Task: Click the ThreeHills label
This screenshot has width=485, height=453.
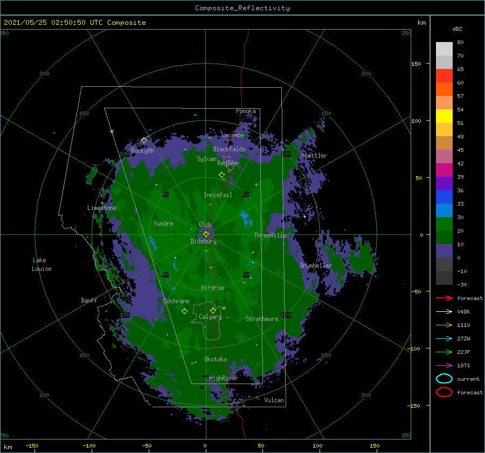Action: [x=271, y=235]
